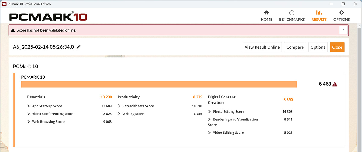Open the Results tab
The height and width of the screenshot is (152, 362).
[x=319, y=16]
